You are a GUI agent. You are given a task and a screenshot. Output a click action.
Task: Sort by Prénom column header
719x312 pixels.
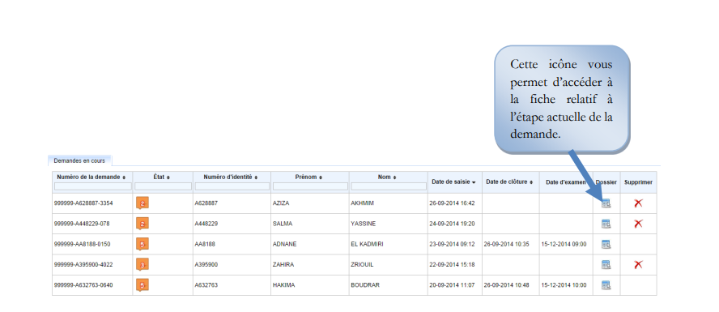308,177
